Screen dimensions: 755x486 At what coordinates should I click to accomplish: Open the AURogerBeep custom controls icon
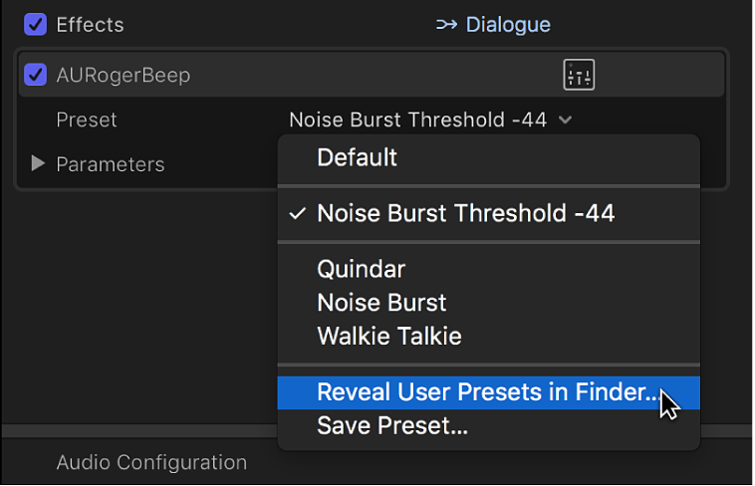[x=579, y=75]
